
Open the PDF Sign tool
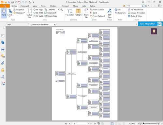pos(110,13)
